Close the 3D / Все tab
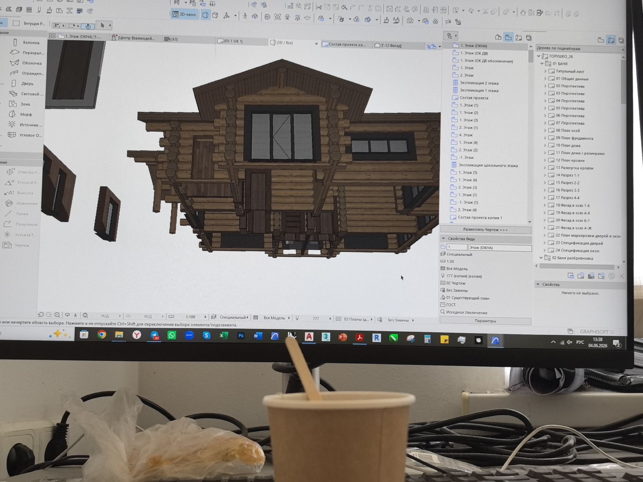 click(x=316, y=44)
